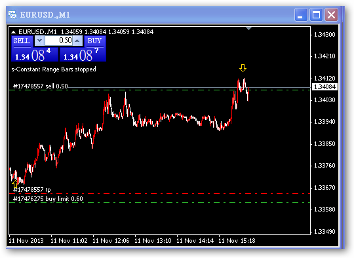Maximize the EURUSD chart window

(316, 15)
